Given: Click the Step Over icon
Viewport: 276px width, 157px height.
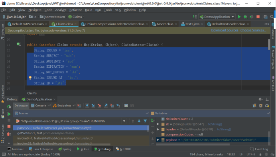Looking at the screenshot, I should 87,106.
